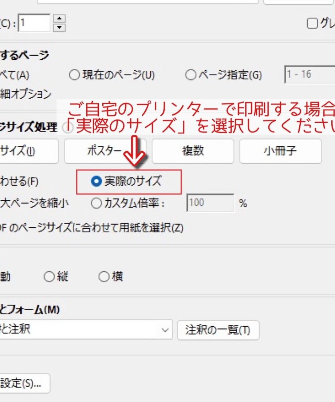Increase copies with the up spinner arrow

(x=59, y=19)
